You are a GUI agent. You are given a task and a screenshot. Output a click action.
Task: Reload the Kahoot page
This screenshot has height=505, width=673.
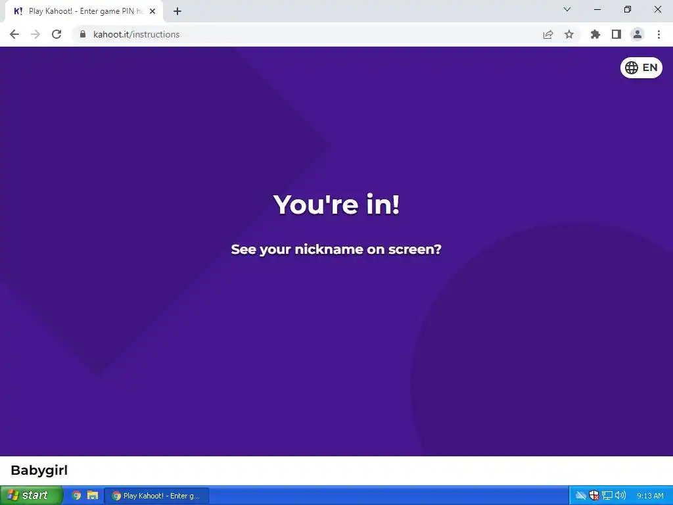click(x=57, y=34)
